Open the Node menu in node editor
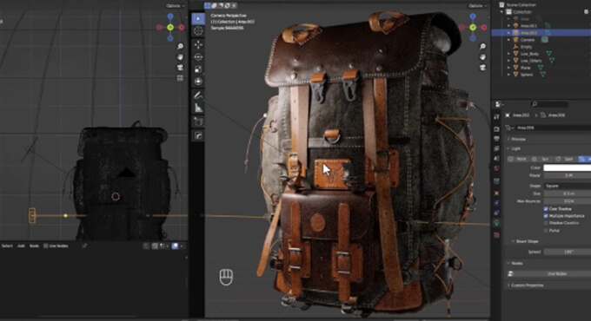The image size is (591, 321). pyautogui.click(x=34, y=246)
